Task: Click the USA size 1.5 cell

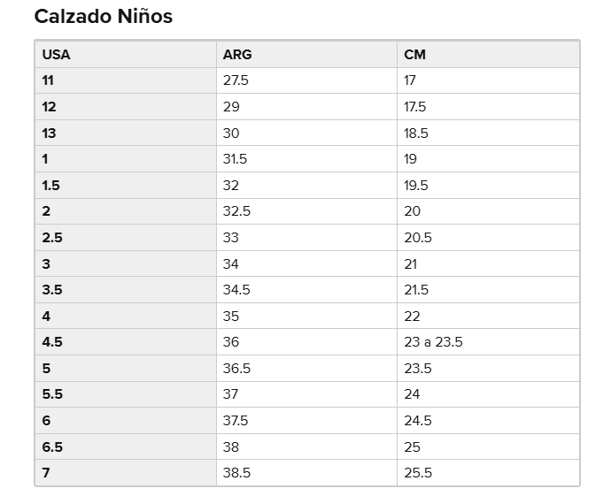Action: point(50,185)
